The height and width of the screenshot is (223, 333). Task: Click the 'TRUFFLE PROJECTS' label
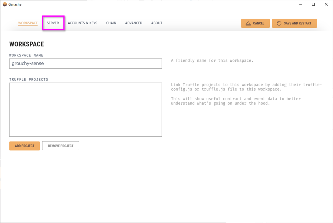[x=29, y=79]
